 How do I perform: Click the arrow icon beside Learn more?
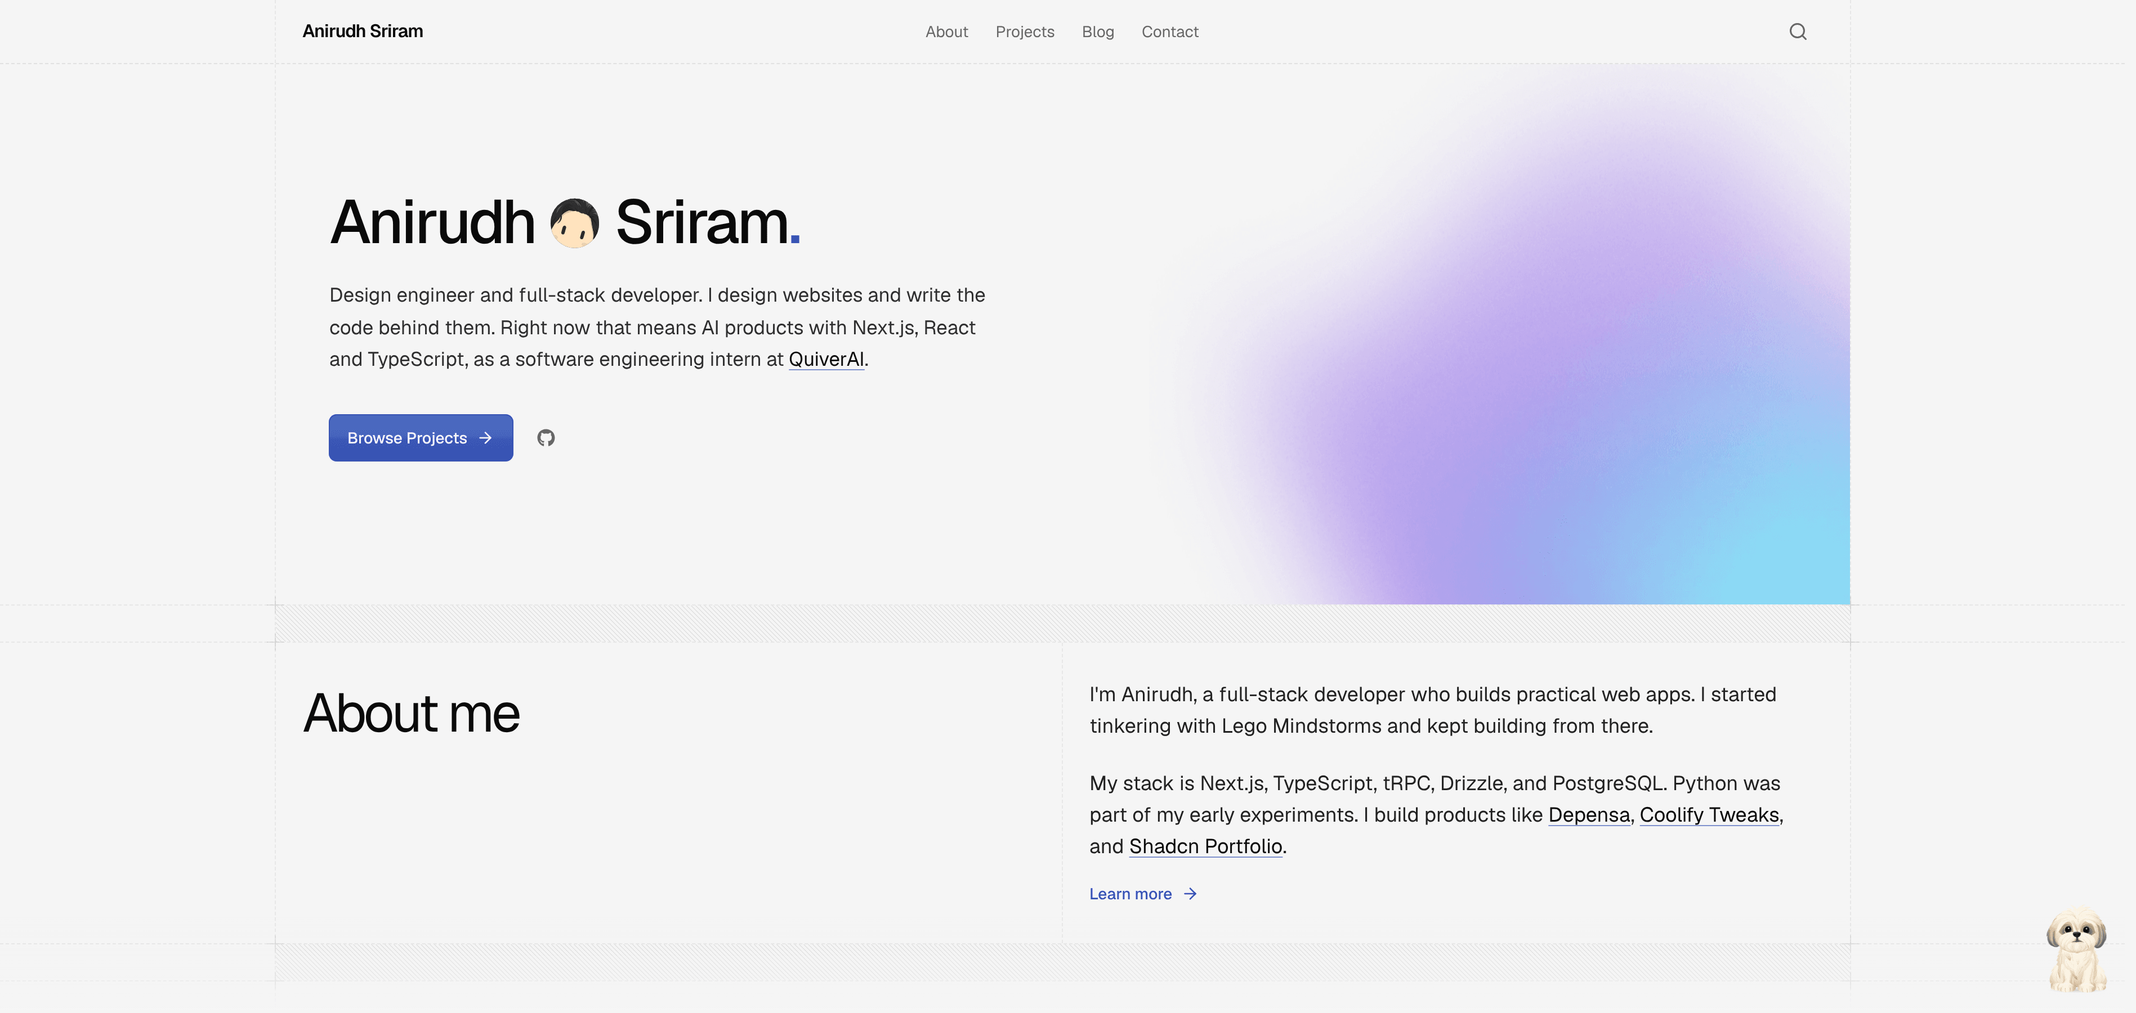(1190, 894)
